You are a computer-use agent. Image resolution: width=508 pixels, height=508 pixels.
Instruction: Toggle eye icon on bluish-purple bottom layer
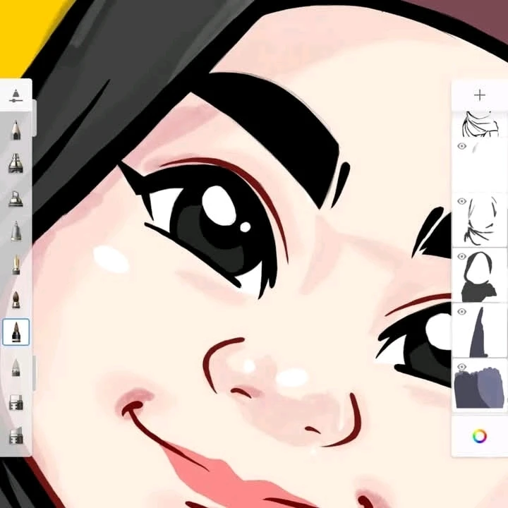pos(462,367)
